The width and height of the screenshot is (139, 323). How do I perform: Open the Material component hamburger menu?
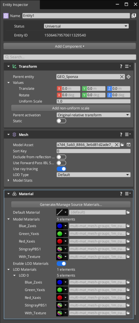(127, 194)
